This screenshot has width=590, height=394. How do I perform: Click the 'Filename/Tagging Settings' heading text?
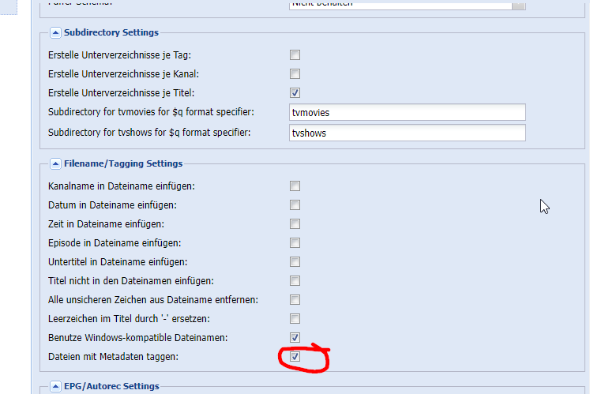tap(123, 163)
